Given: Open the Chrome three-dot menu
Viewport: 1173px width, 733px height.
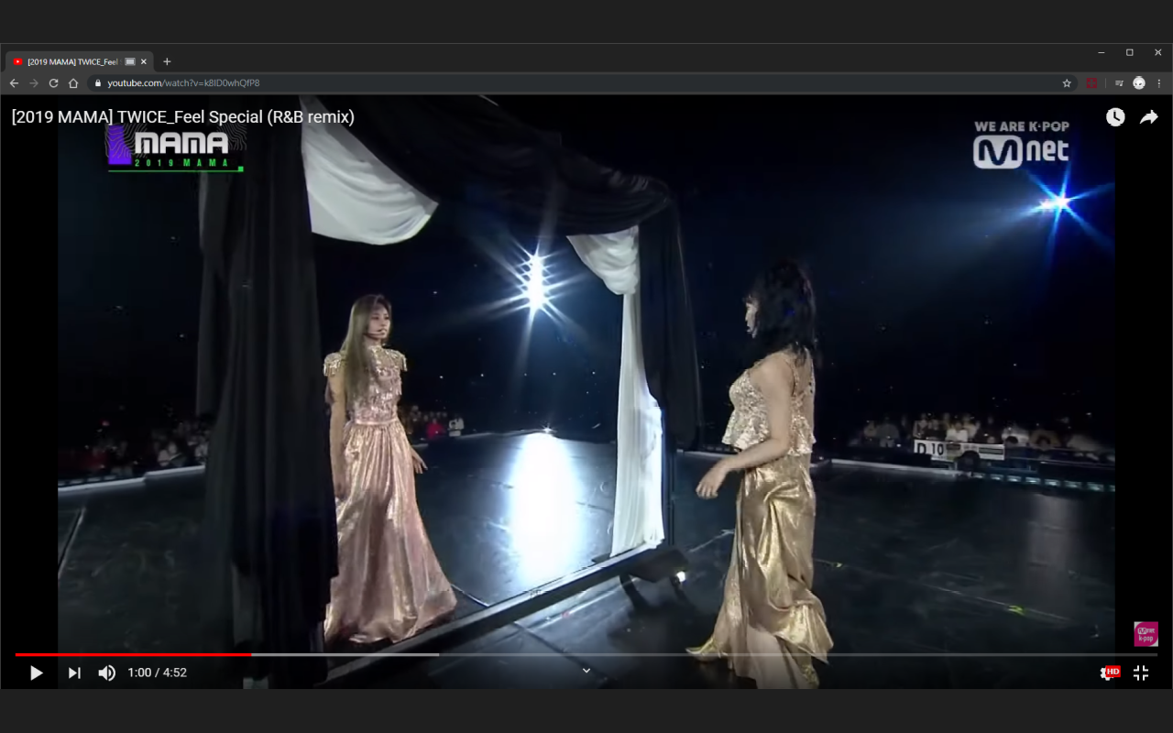Looking at the screenshot, I should point(1159,83).
